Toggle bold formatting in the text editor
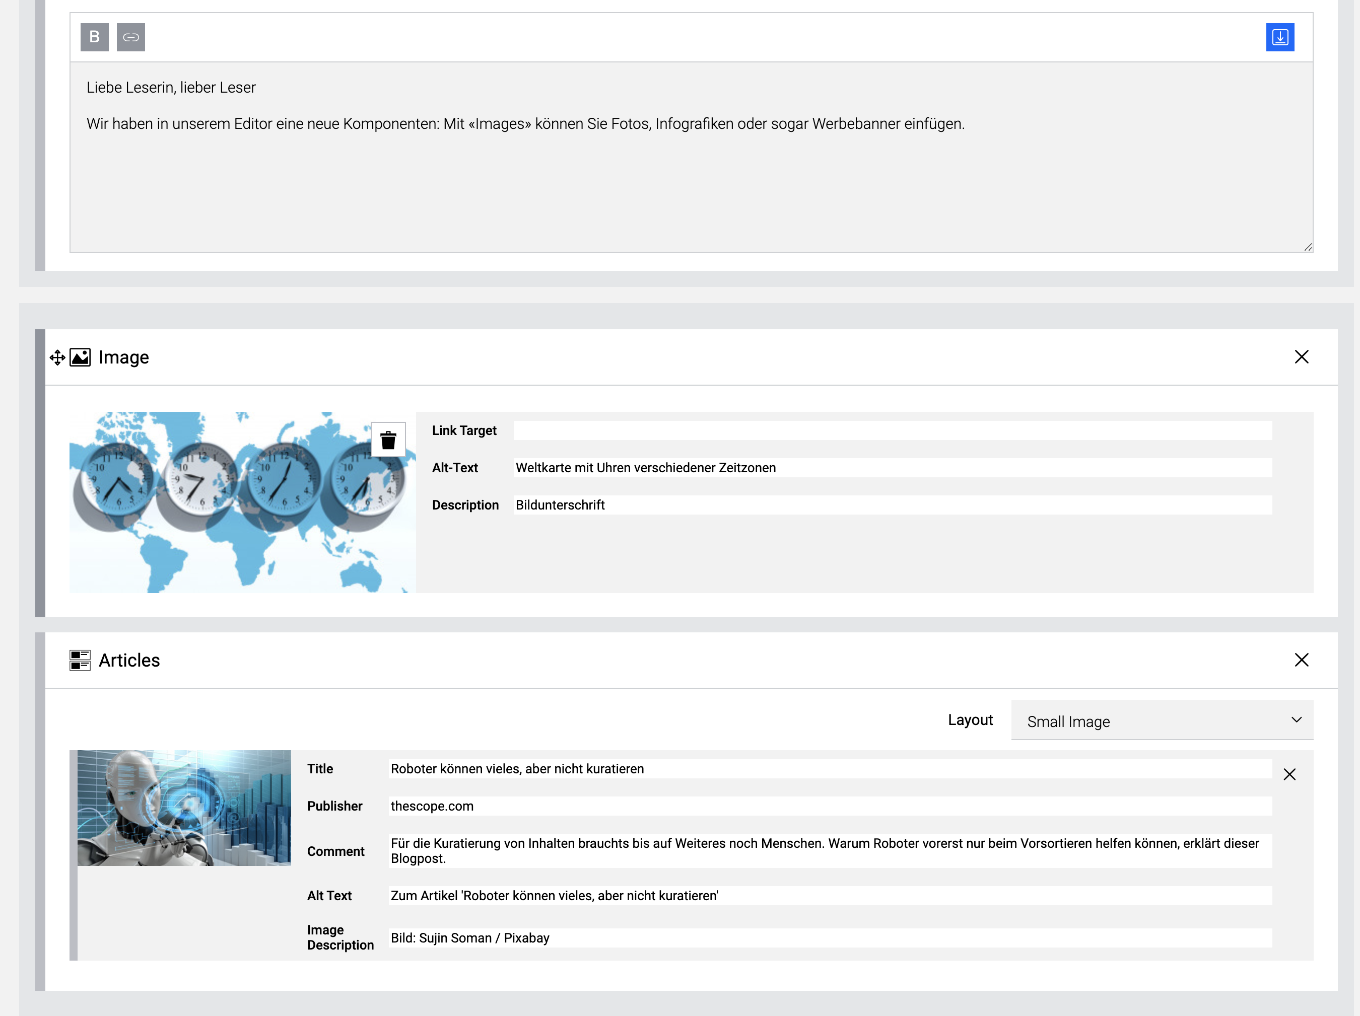Image resolution: width=1360 pixels, height=1016 pixels. click(x=94, y=37)
